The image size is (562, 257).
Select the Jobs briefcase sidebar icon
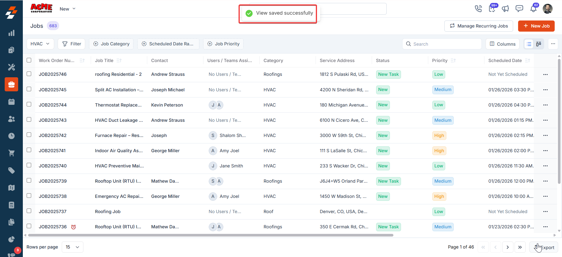coord(11,85)
